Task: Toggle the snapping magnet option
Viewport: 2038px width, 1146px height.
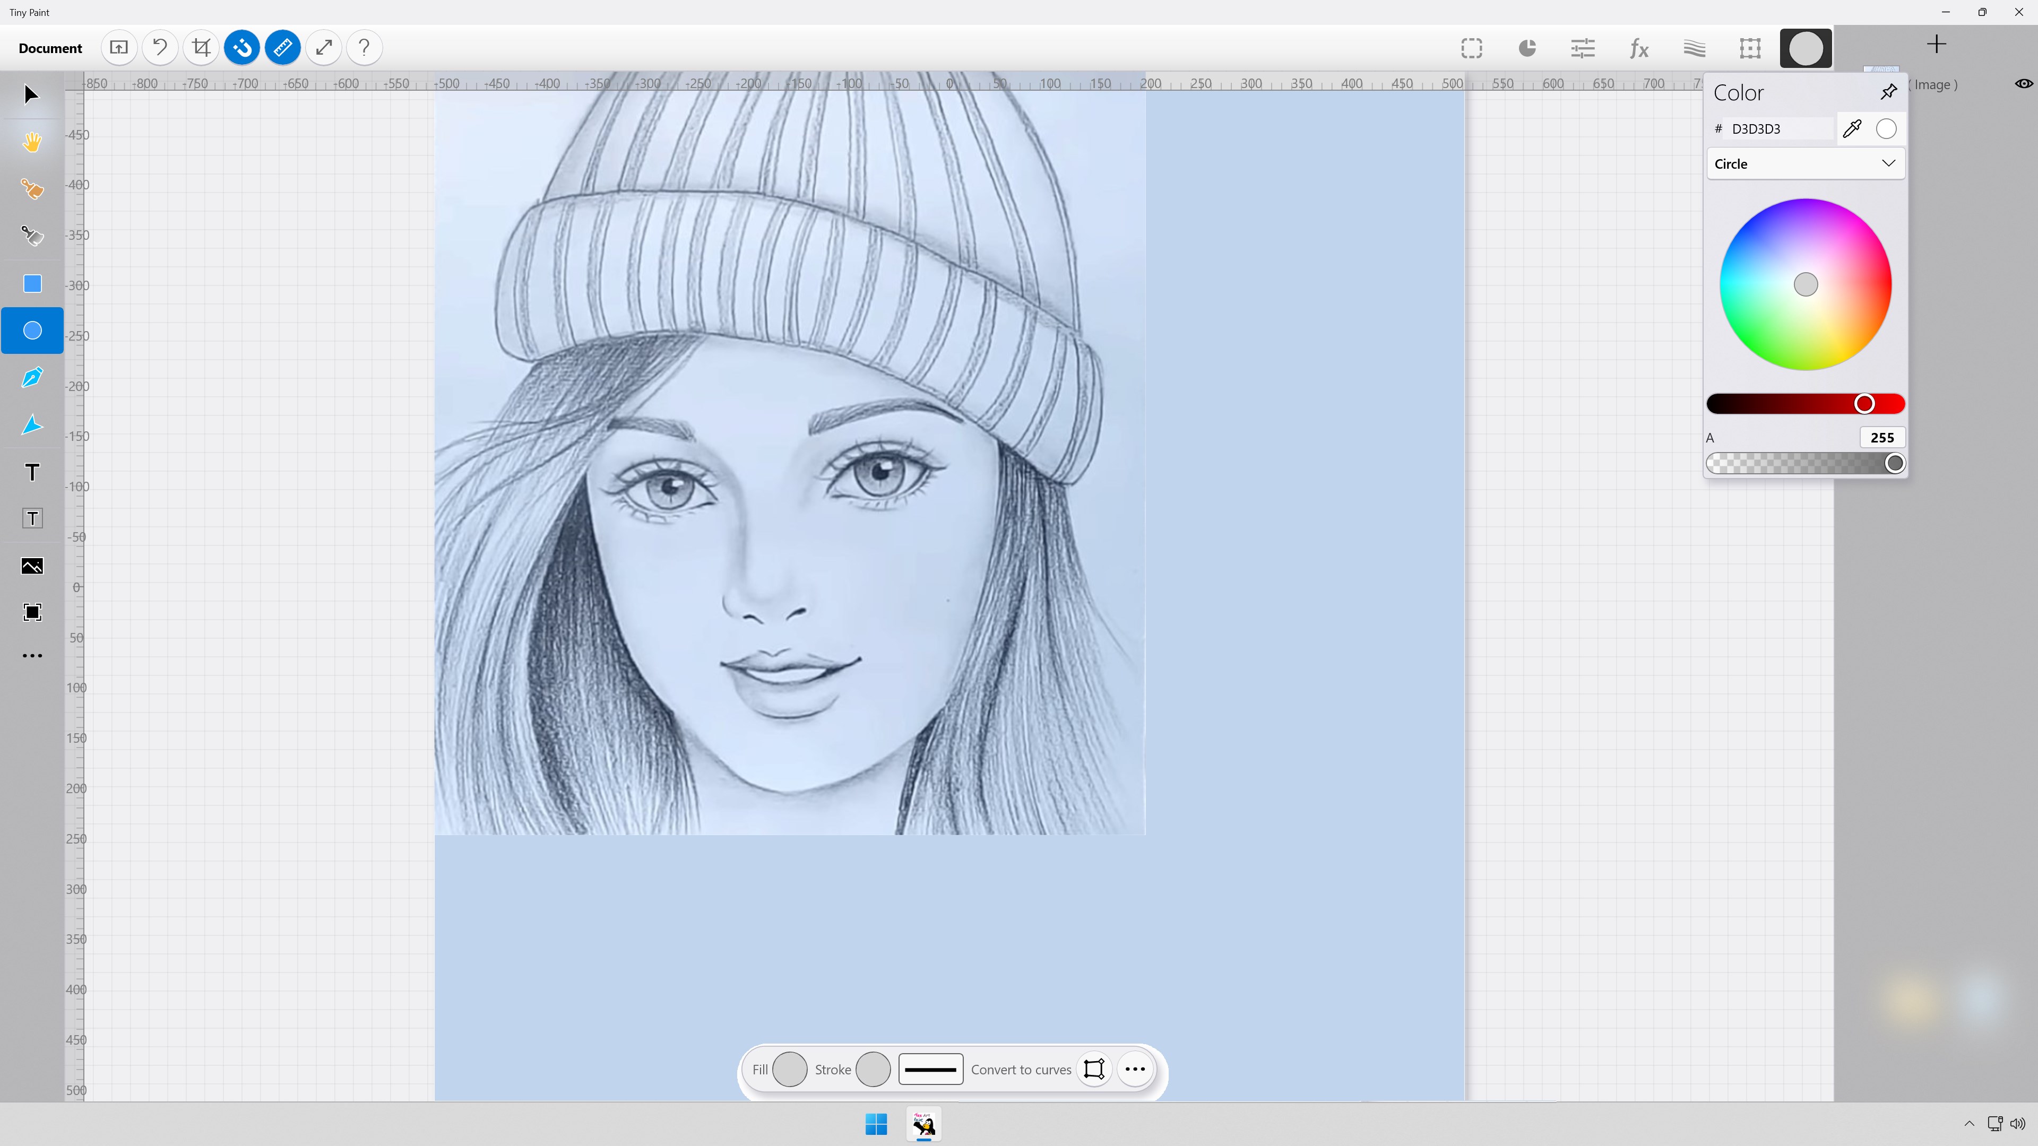Action: click(x=242, y=47)
